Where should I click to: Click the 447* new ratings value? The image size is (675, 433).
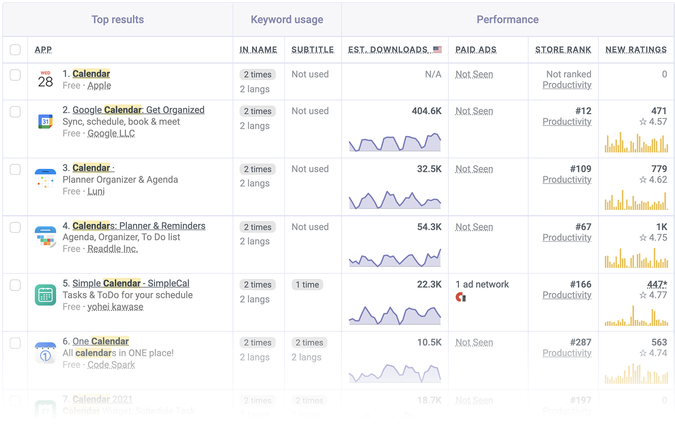tap(657, 284)
